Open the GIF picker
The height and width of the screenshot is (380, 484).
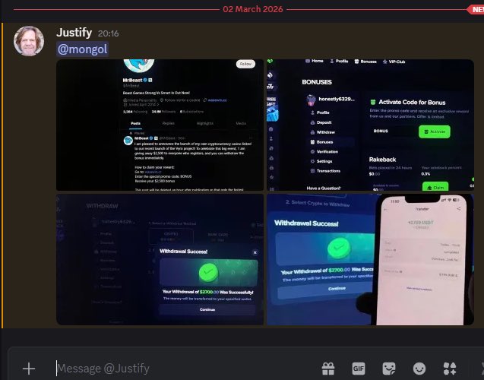click(x=359, y=369)
